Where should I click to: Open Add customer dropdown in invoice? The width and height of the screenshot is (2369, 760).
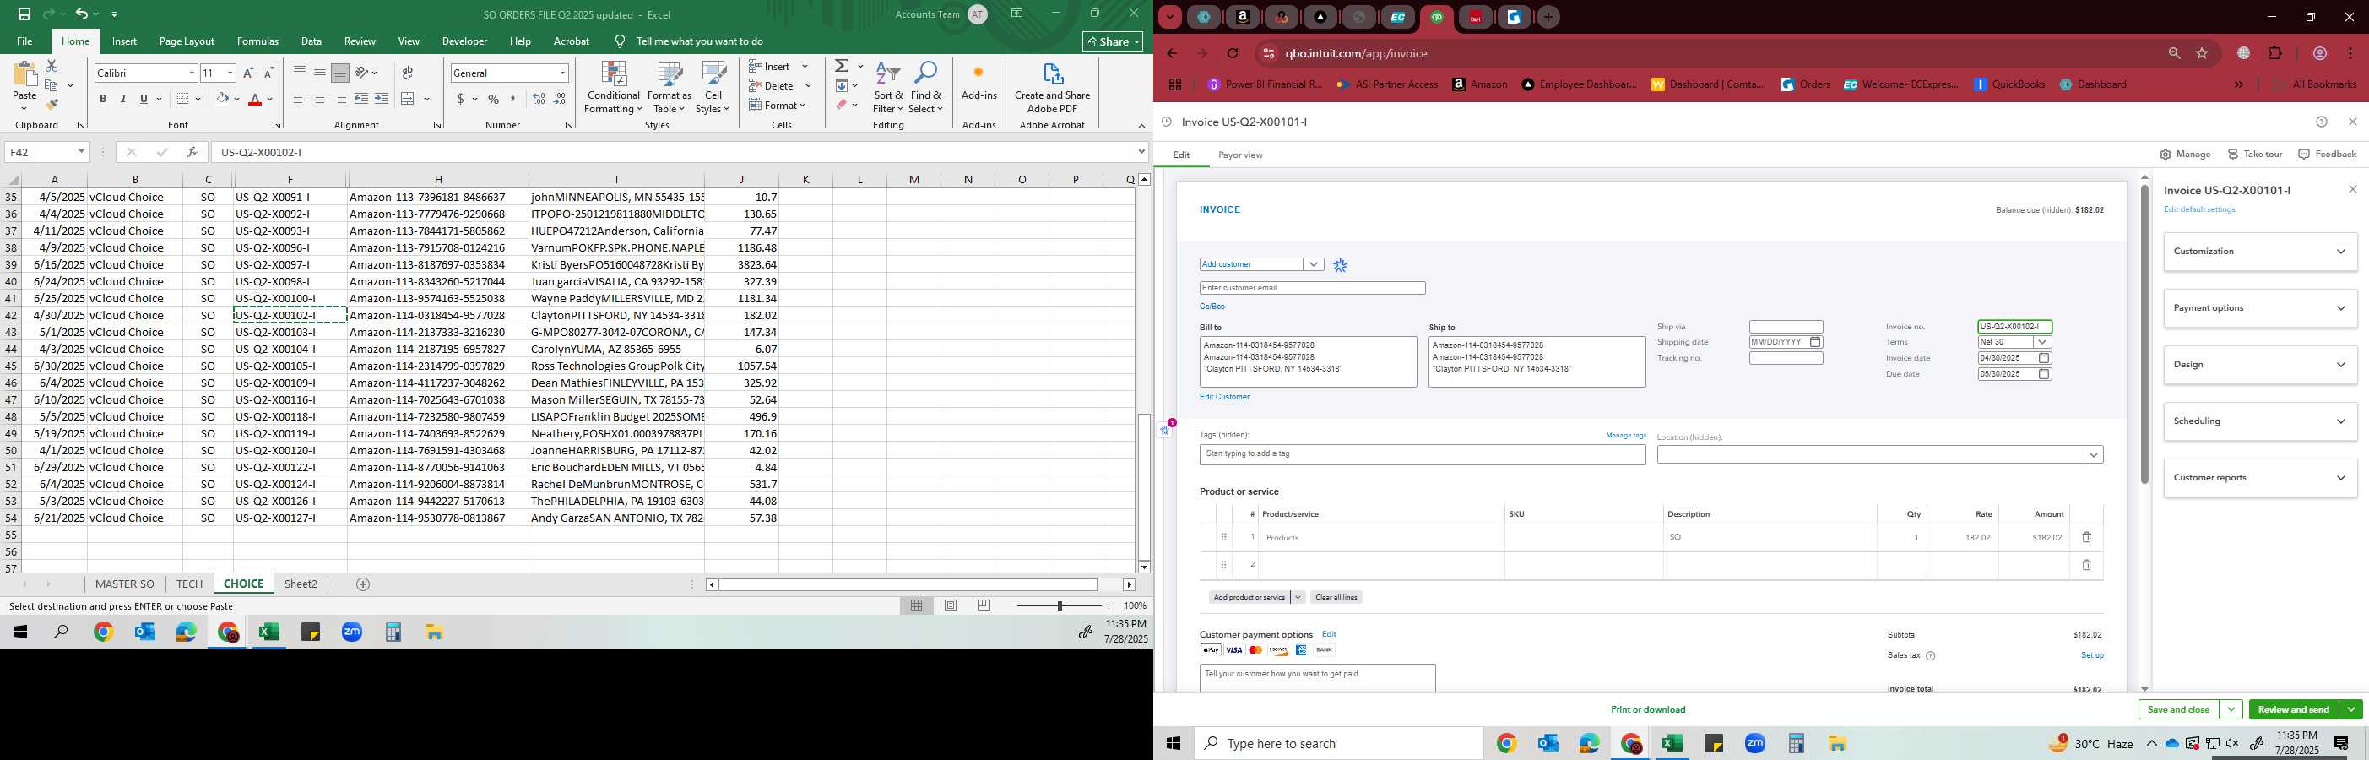[x=1314, y=264]
